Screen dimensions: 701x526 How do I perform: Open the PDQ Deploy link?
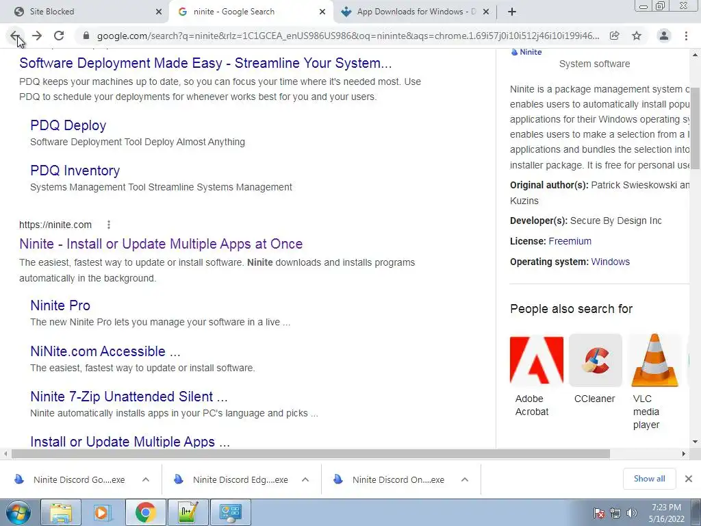pyautogui.click(x=68, y=125)
